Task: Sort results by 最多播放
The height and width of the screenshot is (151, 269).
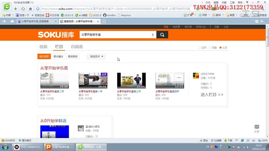Action: (58, 57)
